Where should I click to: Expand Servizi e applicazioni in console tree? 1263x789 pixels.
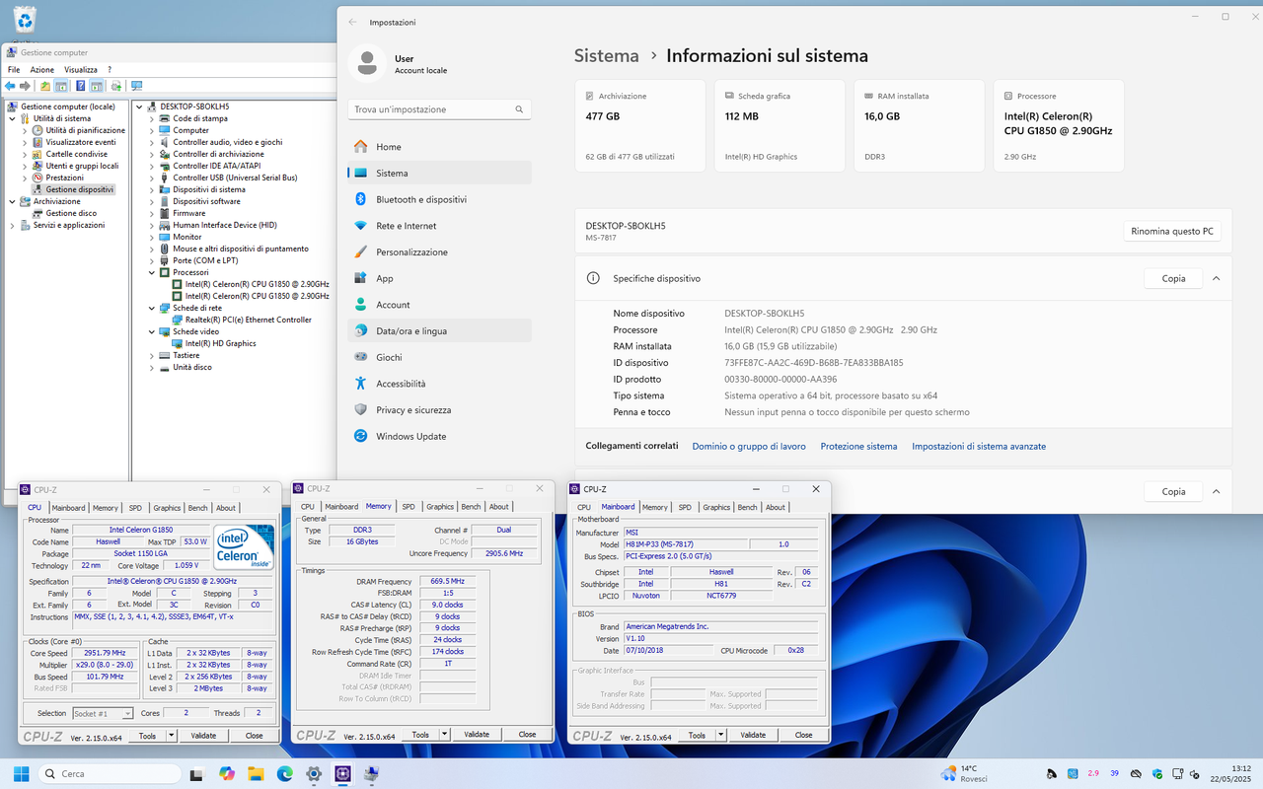[x=12, y=225]
